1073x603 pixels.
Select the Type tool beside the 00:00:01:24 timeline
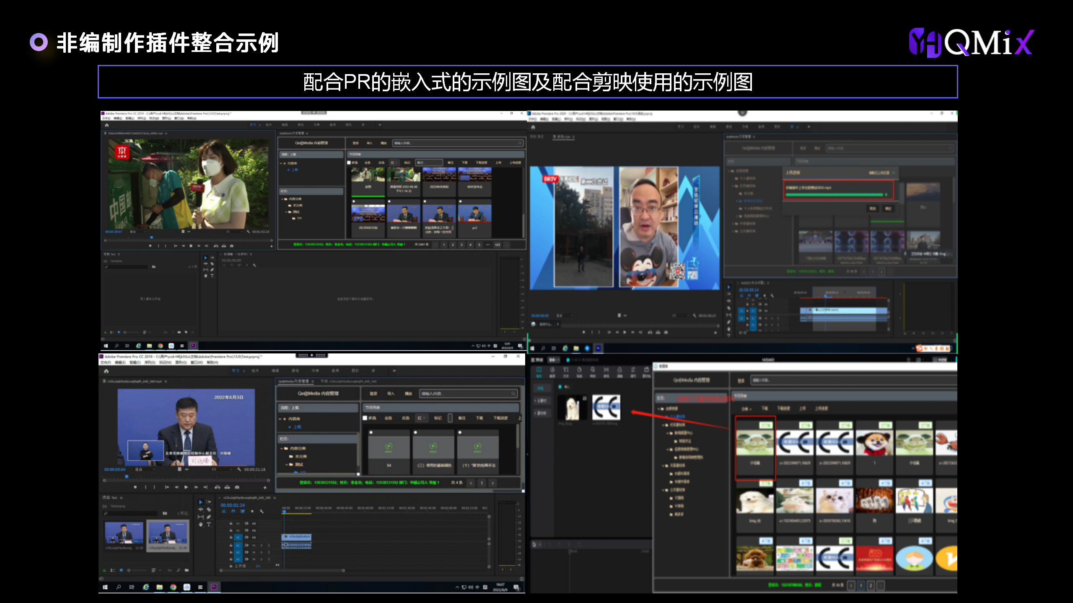(x=209, y=524)
